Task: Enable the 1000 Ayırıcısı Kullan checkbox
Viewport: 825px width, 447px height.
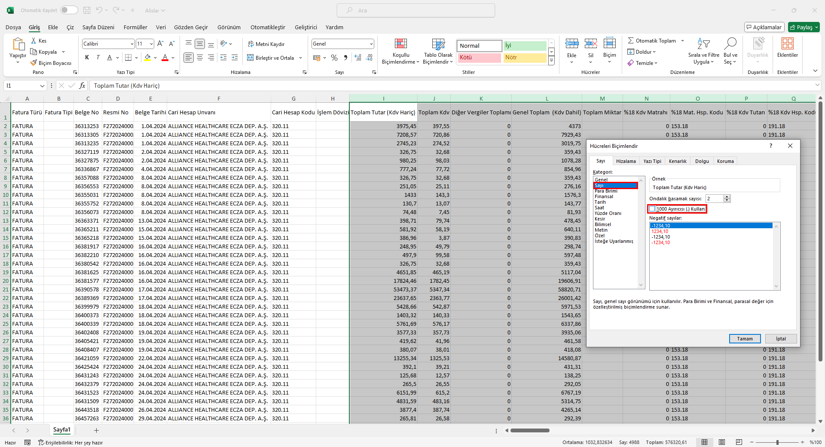Action: coord(652,209)
